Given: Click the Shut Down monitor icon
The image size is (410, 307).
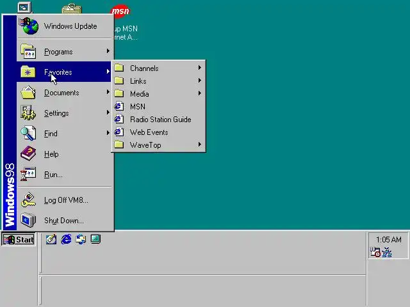Looking at the screenshot, I should (x=28, y=220).
